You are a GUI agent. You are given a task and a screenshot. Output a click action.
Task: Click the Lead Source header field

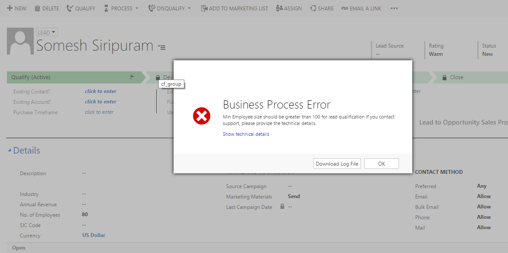tap(389, 50)
